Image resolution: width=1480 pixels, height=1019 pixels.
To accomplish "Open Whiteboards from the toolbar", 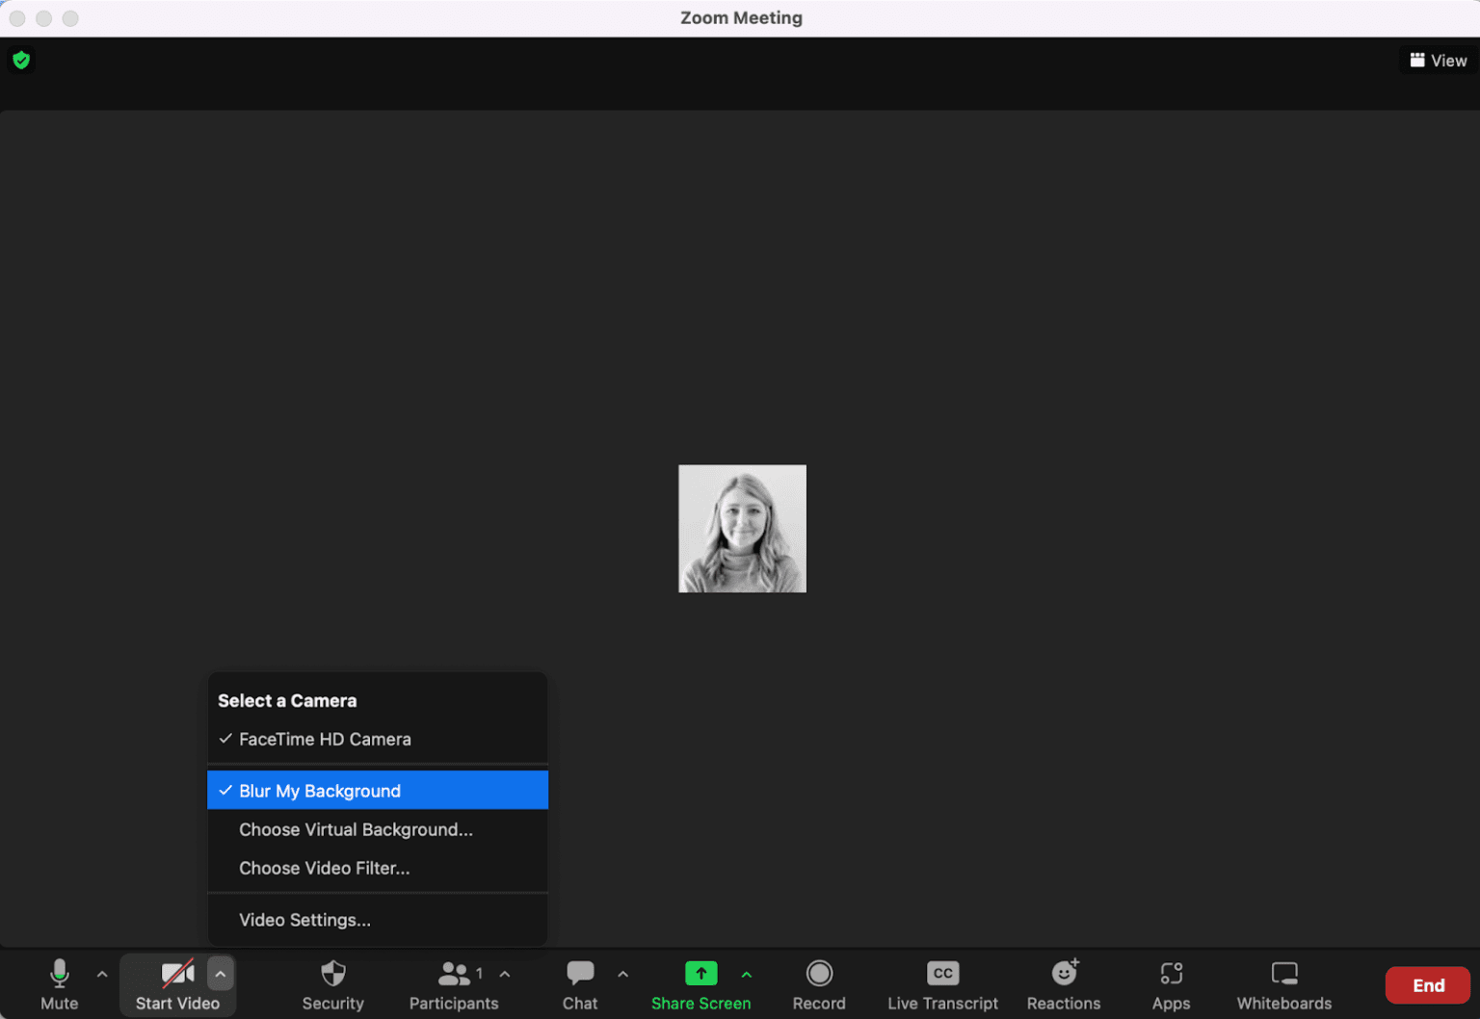I will coord(1283,974).
